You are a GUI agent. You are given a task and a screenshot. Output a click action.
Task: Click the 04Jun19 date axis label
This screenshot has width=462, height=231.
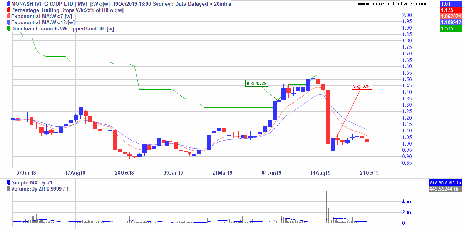[271, 173]
